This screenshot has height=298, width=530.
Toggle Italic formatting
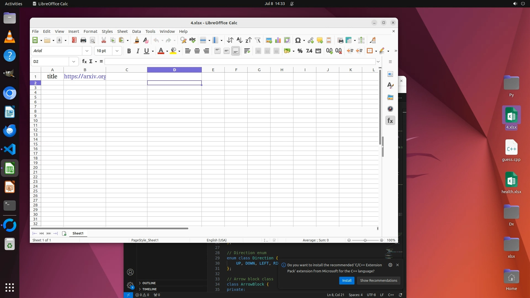[x=138, y=51]
